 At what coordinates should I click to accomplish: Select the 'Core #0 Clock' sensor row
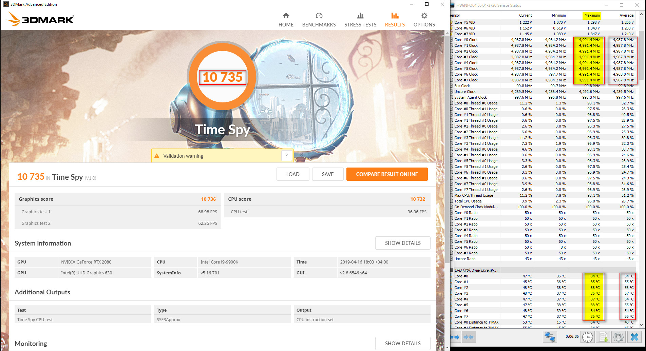point(543,40)
